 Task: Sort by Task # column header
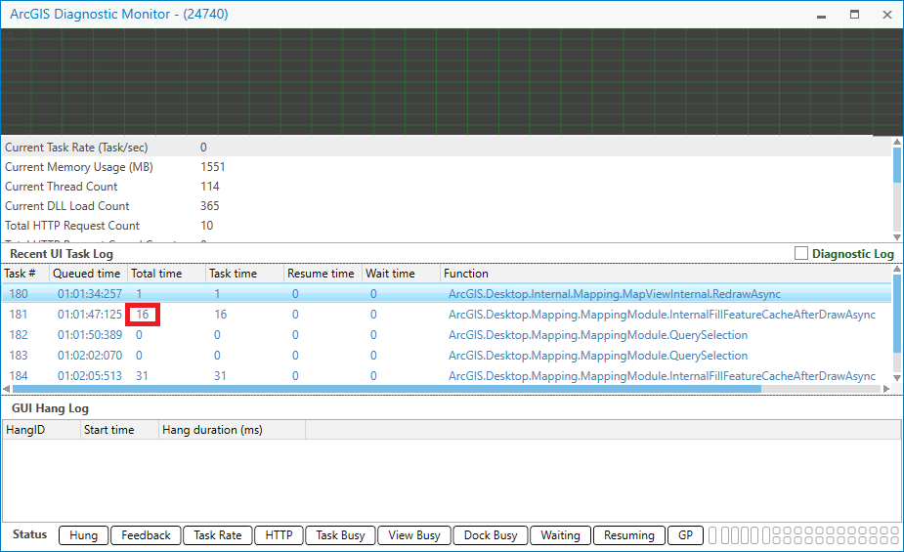(24, 274)
